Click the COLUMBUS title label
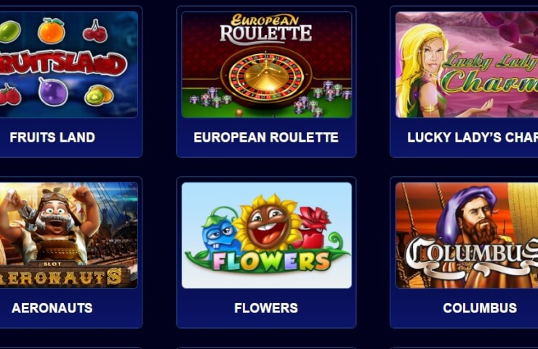538x349 pixels. click(x=480, y=308)
